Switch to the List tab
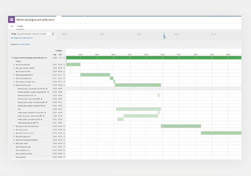Viewport: 251px width, 176px height. [11, 26]
